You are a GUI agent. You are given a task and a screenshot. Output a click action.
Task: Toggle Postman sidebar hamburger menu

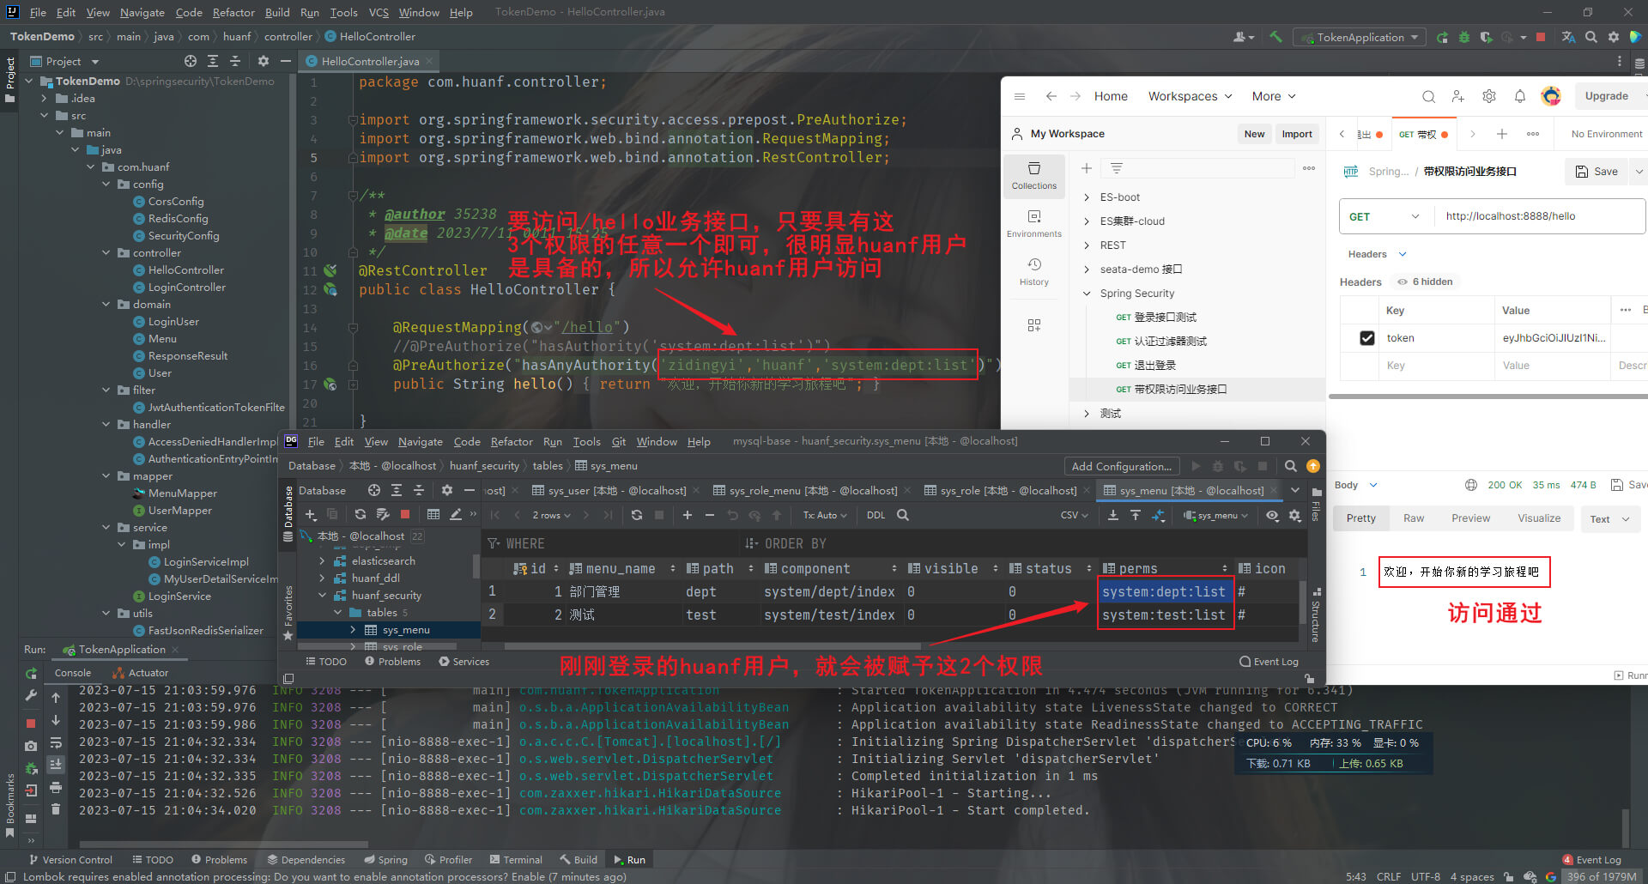coord(1020,96)
